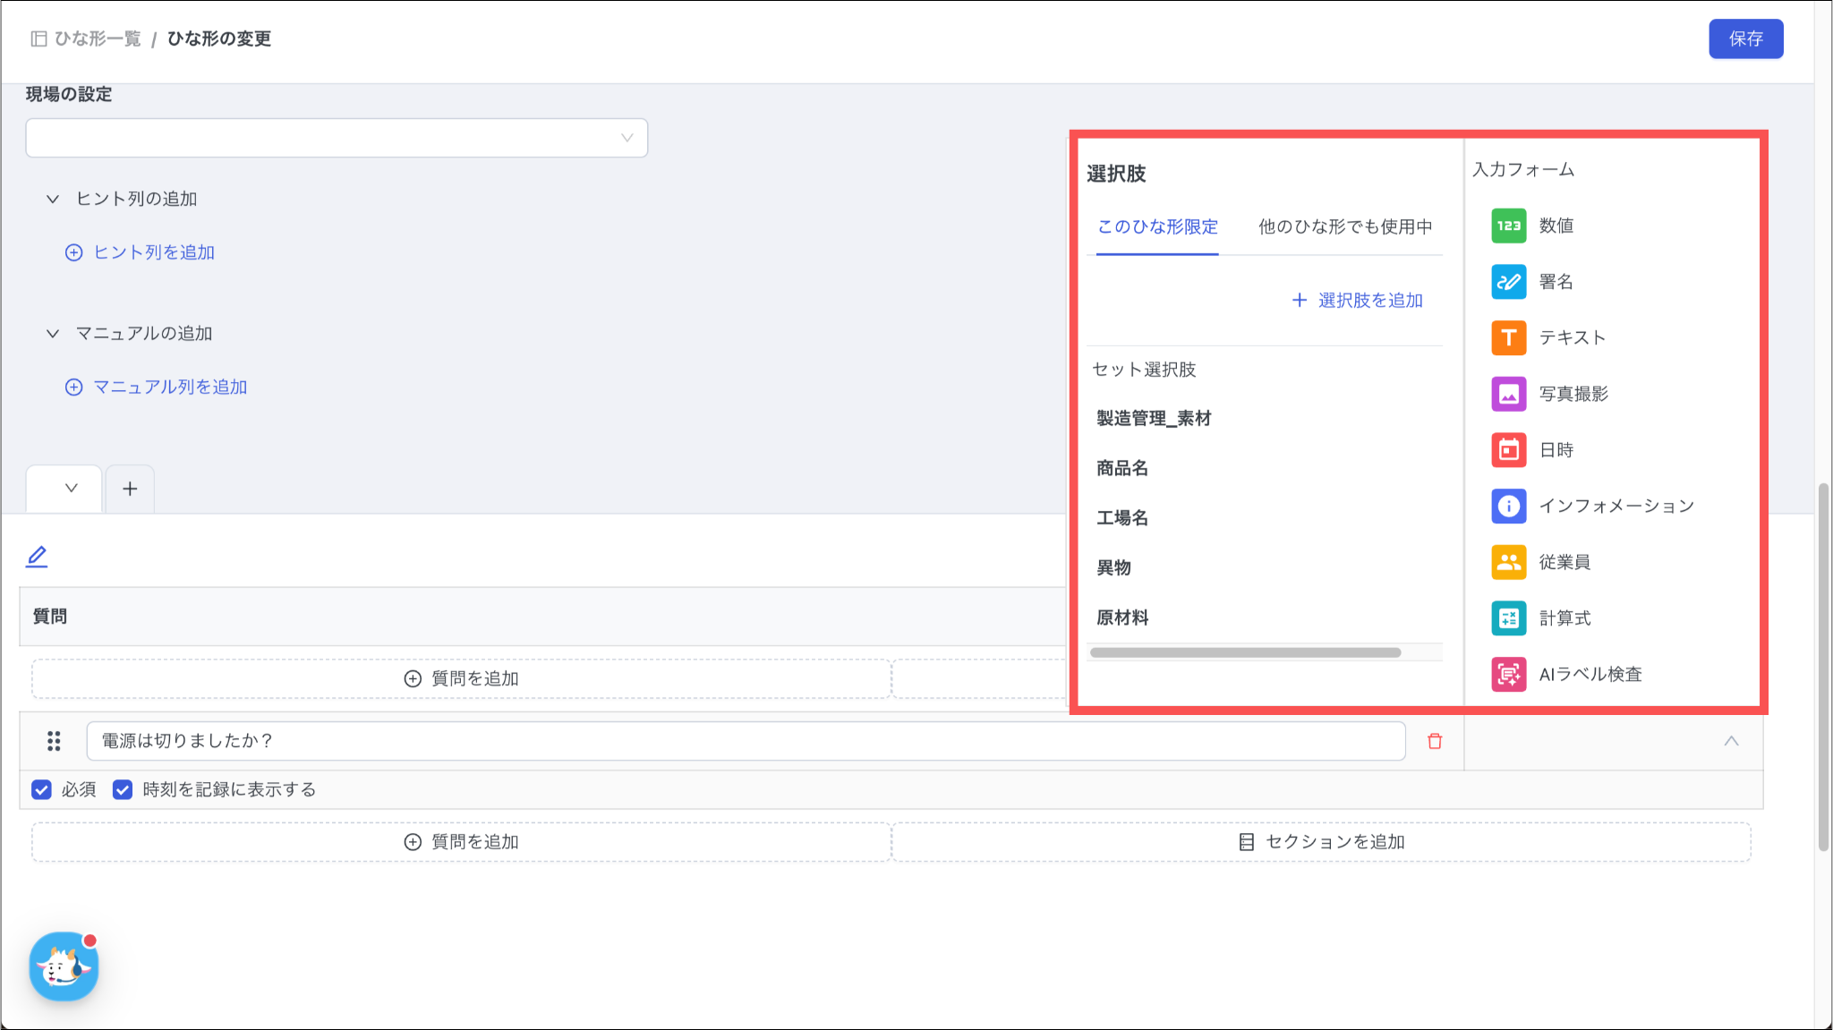Screen dimensions: 1833x1030
Task: Toggle 時刻を記録に表示する checkbox
Action: coord(123,789)
